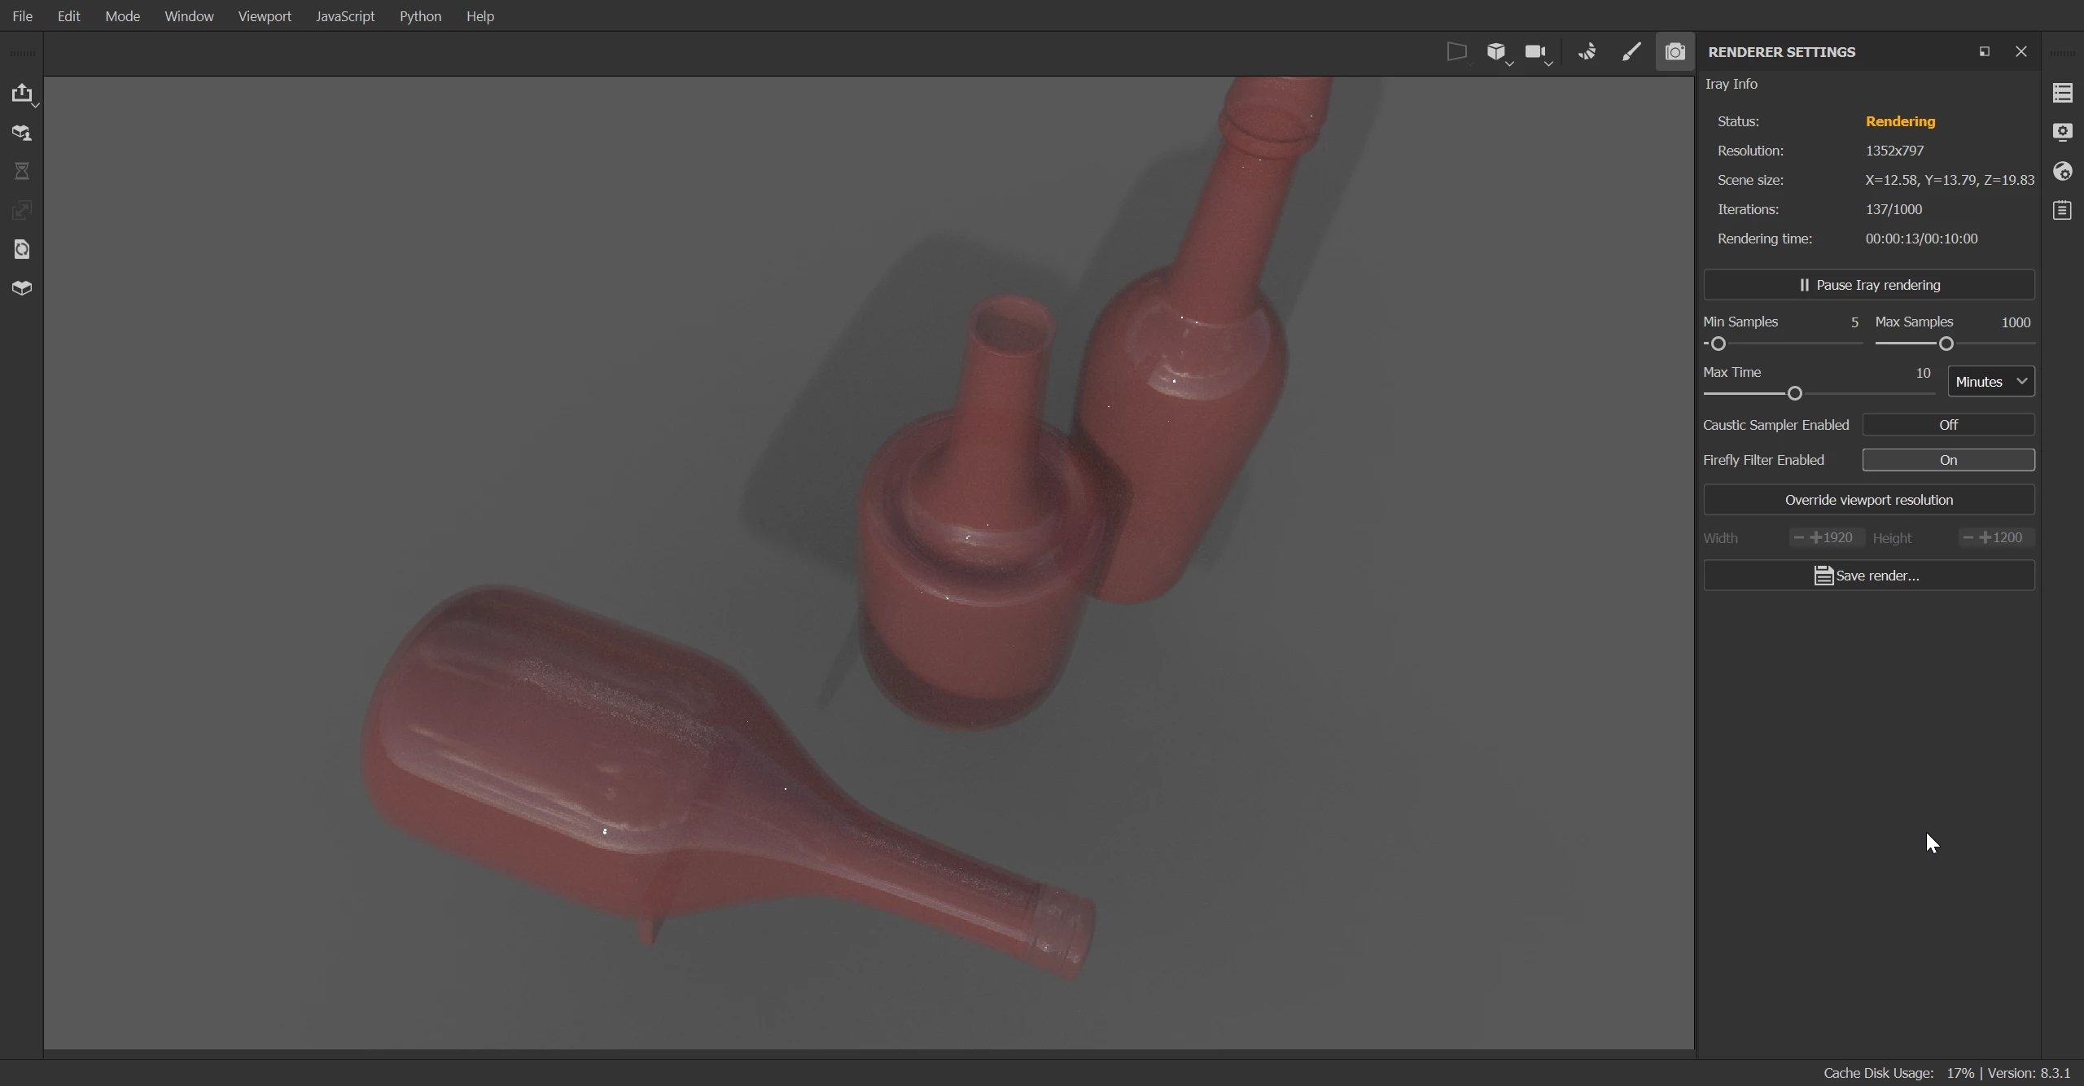Viewport: 2084px width, 1086px height.
Task: Open the layer stack icon on right dock
Action: tap(2062, 93)
